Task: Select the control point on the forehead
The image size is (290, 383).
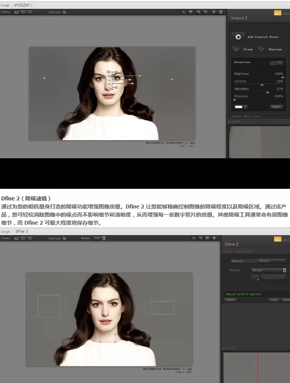Action: click(108, 72)
